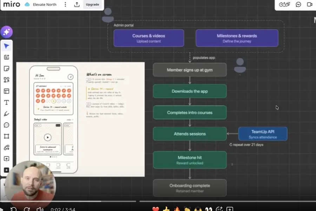
Task: Select the table tool in the toolbar
Action: click(6, 91)
